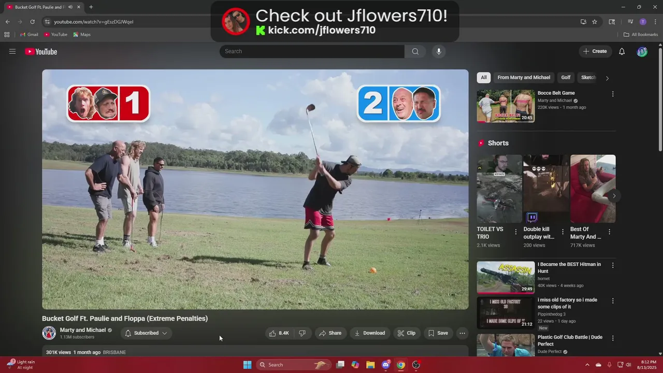Expand the Subscribed notification dropdown
The image size is (663, 373).
coord(147,333)
